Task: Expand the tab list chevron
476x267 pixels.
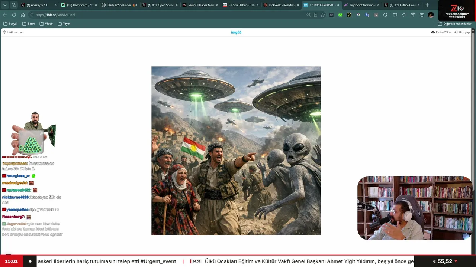Action: [x=5, y=5]
